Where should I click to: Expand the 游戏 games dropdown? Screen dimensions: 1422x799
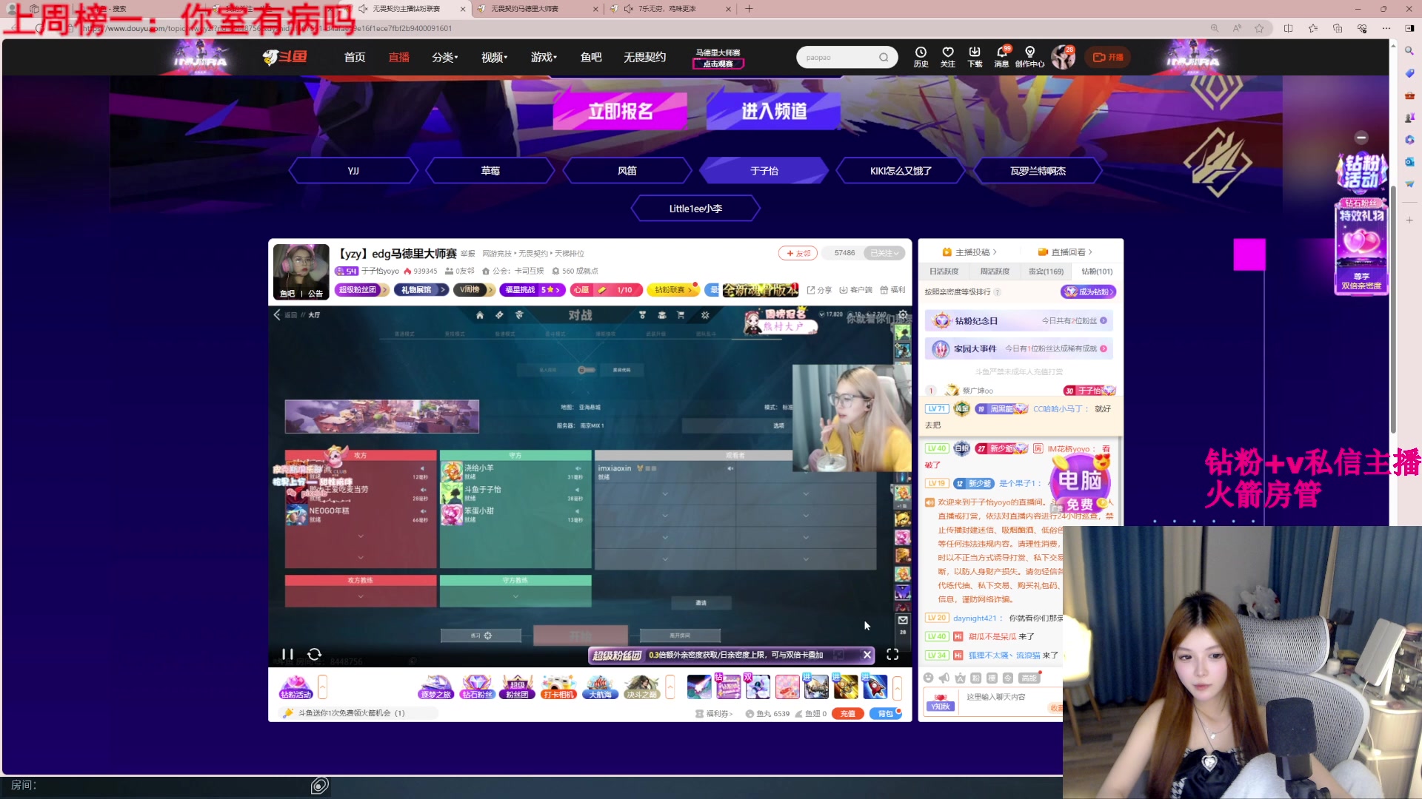(544, 57)
